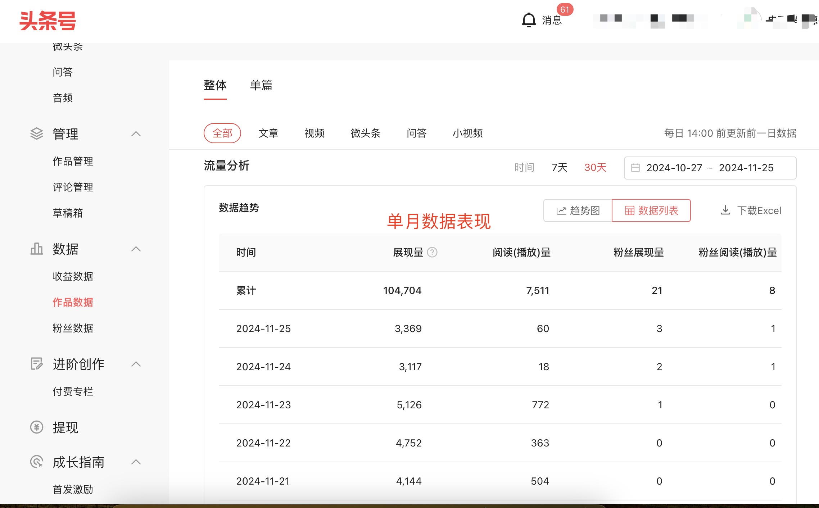Show the 趋势图 trend chart view

click(x=578, y=210)
